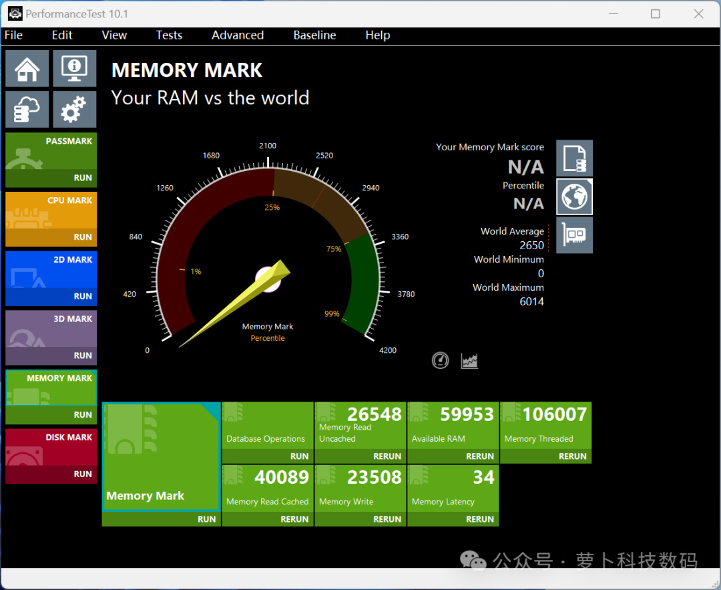
Task: Open the Tests menu
Action: (x=169, y=35)
